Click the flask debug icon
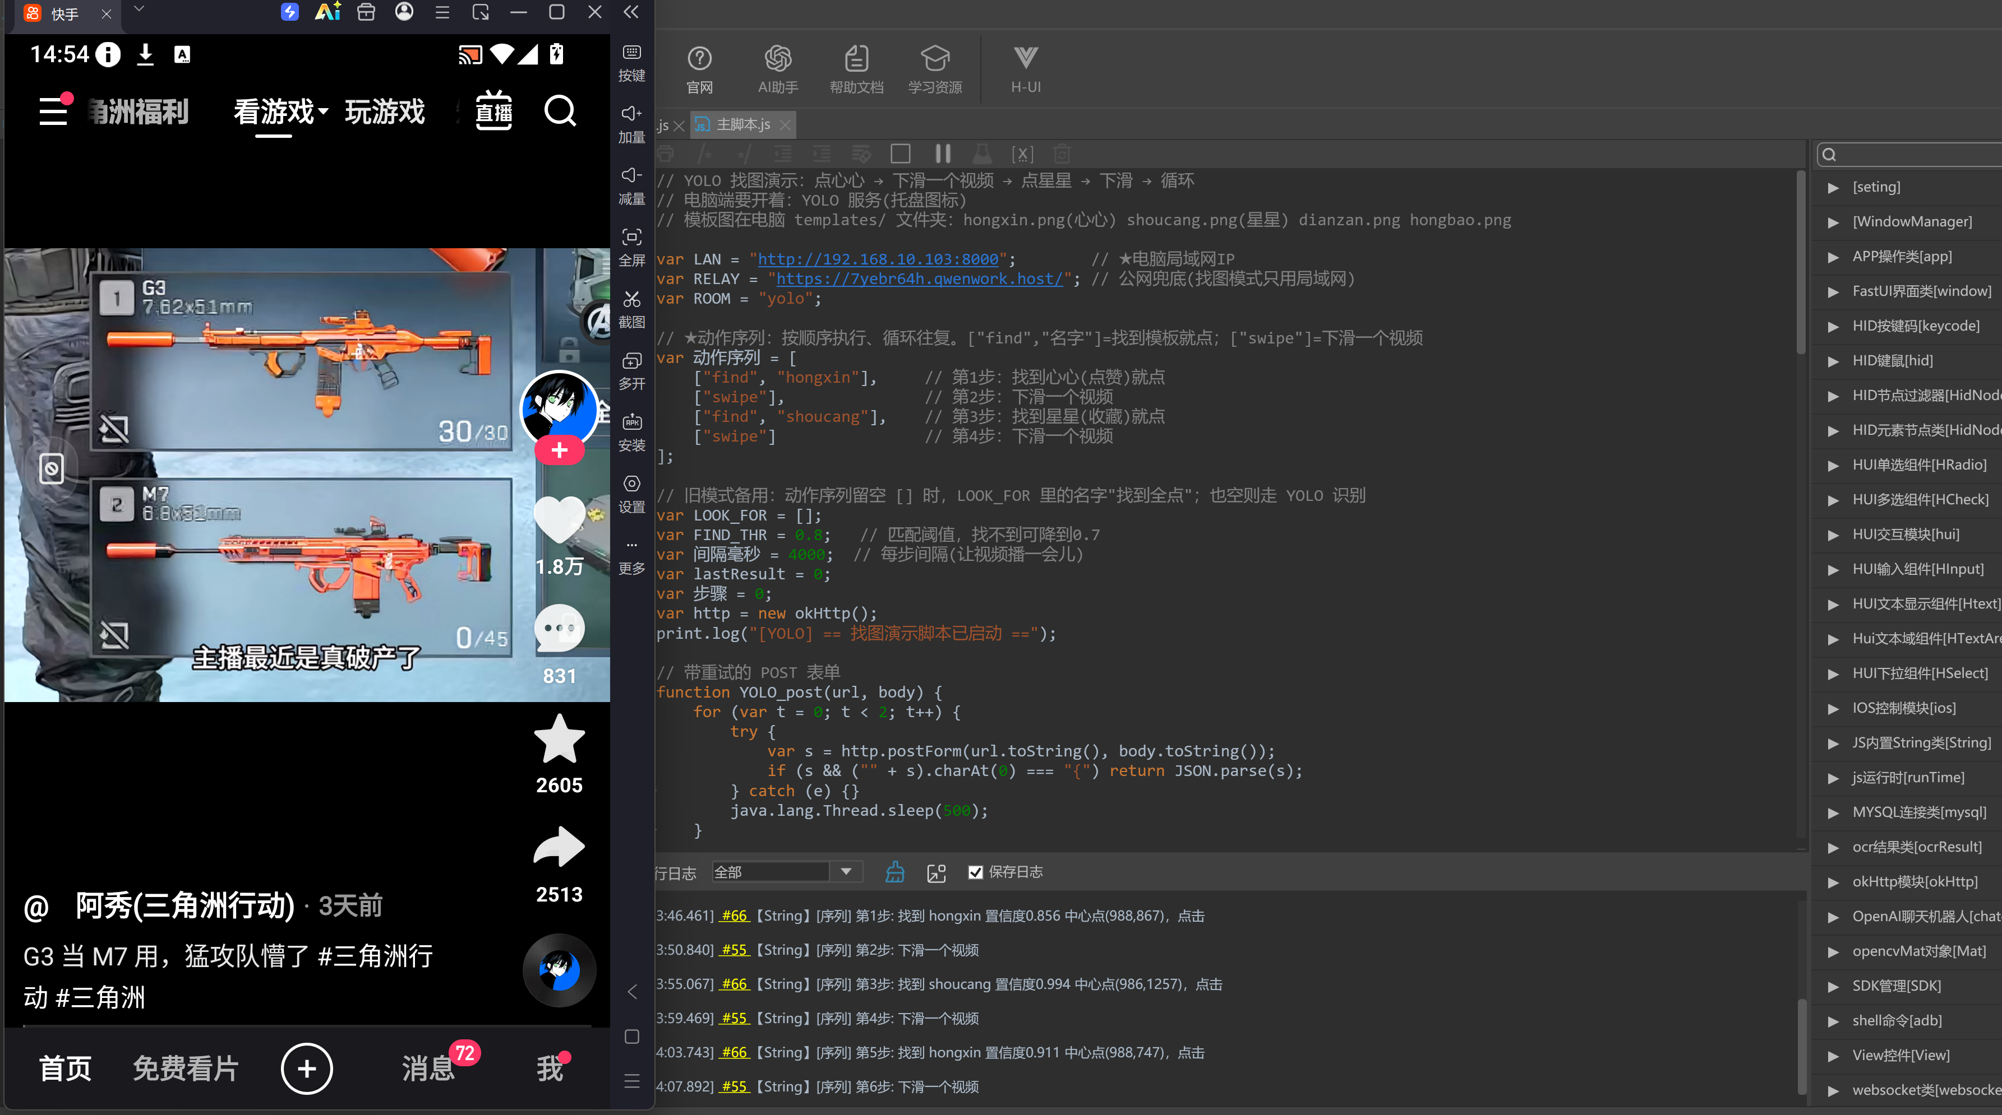This screenshot has height=1115, width=2002. click(x=982, y=154)
